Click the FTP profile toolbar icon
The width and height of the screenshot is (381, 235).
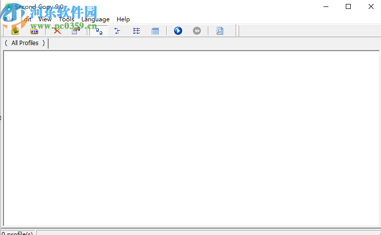pos(34,31)
